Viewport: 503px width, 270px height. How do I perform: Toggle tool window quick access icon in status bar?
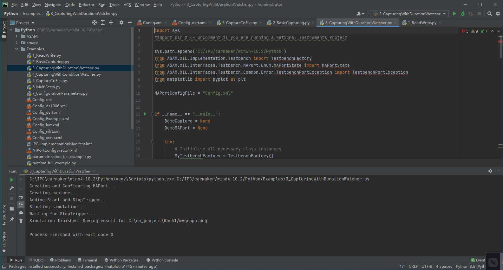coord(4,267)
